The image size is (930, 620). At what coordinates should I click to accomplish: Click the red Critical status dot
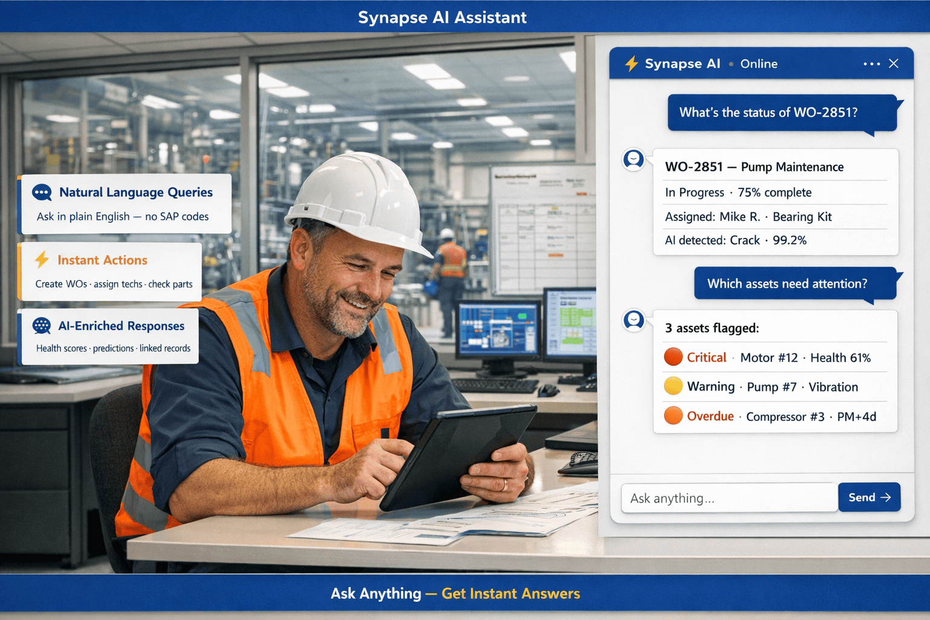(x=673, y=357)
